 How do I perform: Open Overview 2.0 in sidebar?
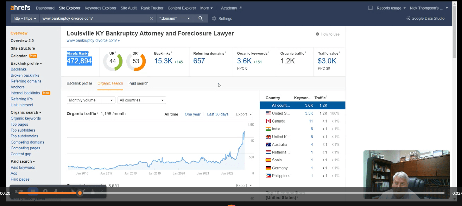(x=22, y=41)
